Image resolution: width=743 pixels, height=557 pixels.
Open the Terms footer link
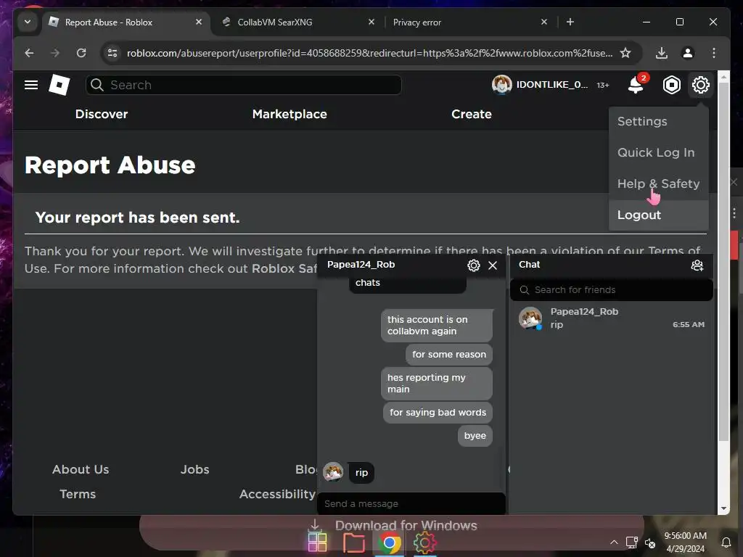pyautogui.click(x=78, y=494)
